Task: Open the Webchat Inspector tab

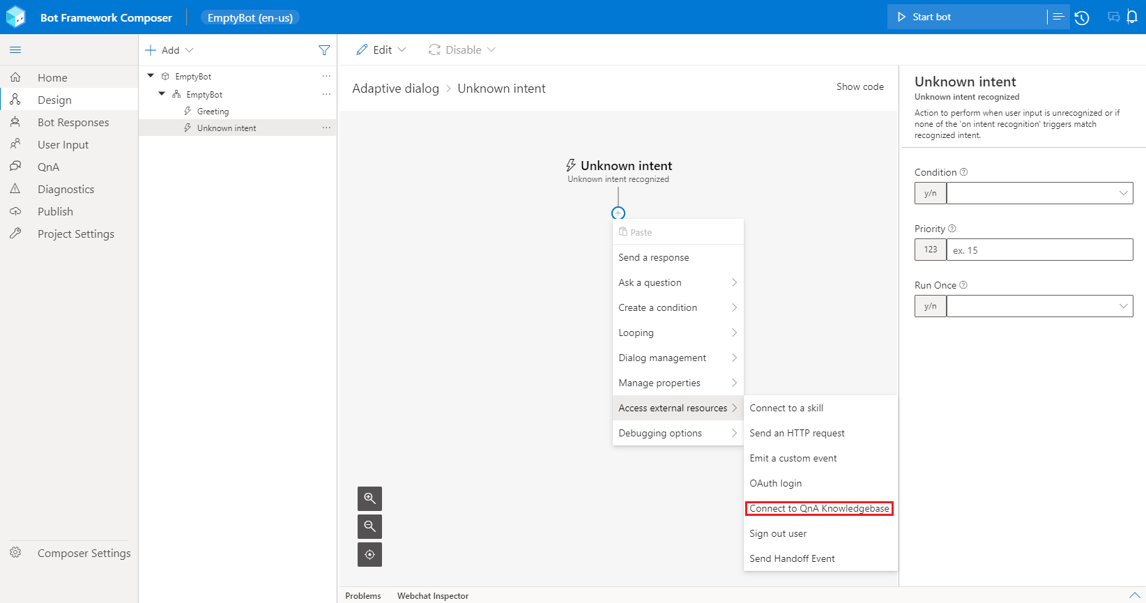Action: [x=433, y=596]
